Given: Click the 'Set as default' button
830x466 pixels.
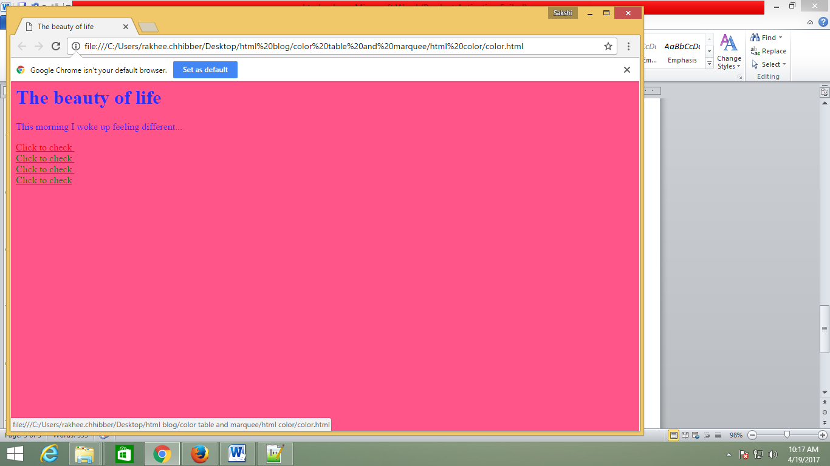Looking at the screenshot, I should tap(205, 69).
